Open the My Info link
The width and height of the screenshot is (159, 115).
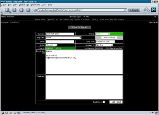(114, 19)
